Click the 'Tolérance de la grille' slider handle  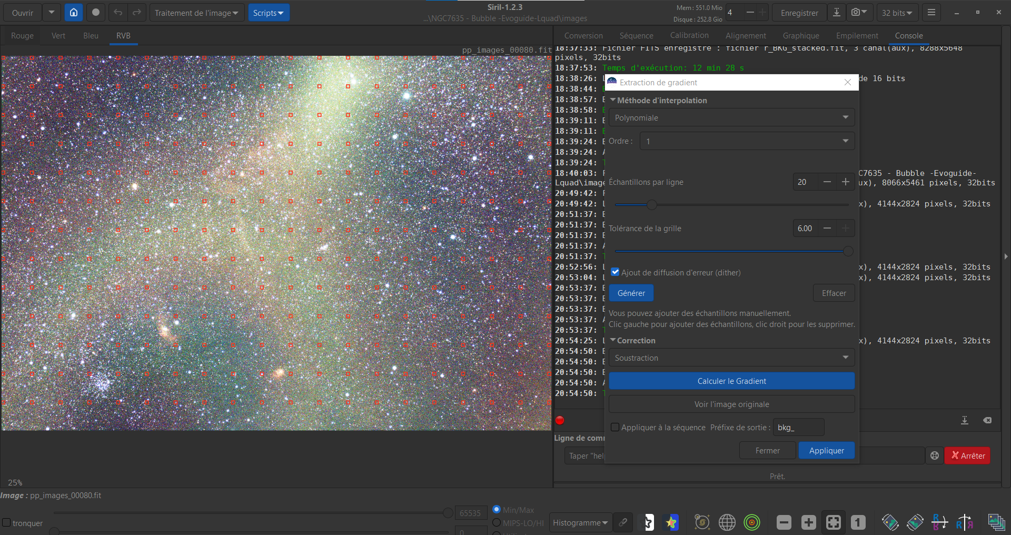(x=848, y=251)
